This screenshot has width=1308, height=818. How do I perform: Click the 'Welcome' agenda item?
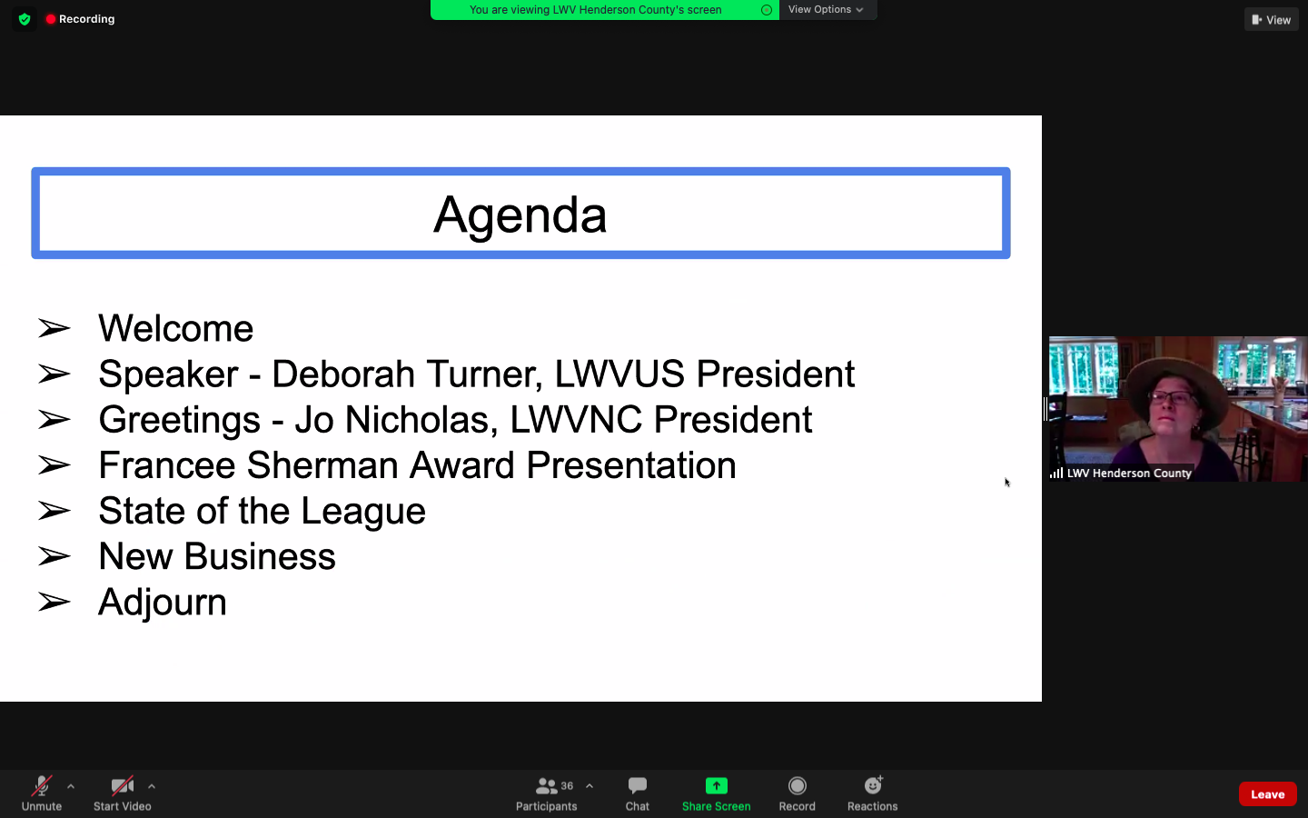pyautogui.click(x=175, y=328)
